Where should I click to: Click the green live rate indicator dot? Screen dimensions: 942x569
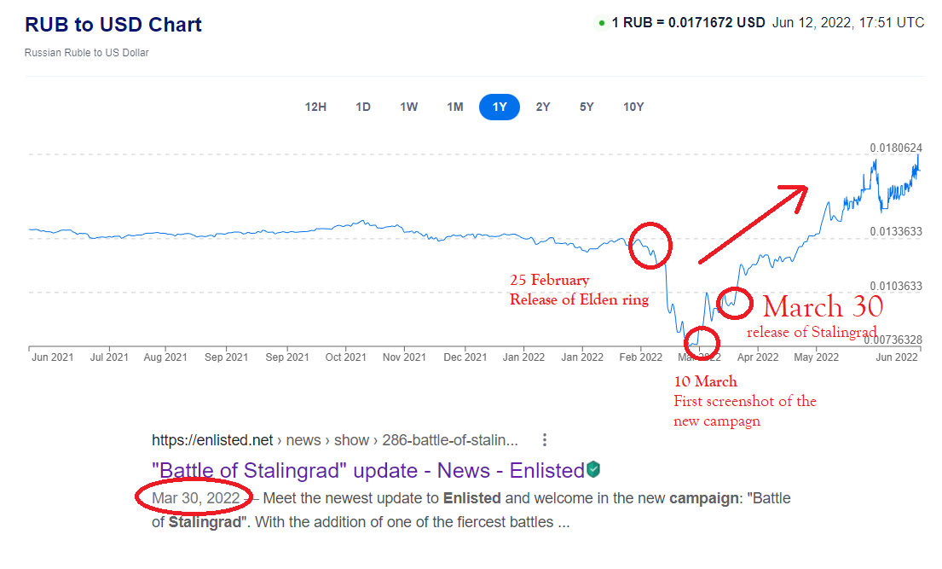[601, 23]
